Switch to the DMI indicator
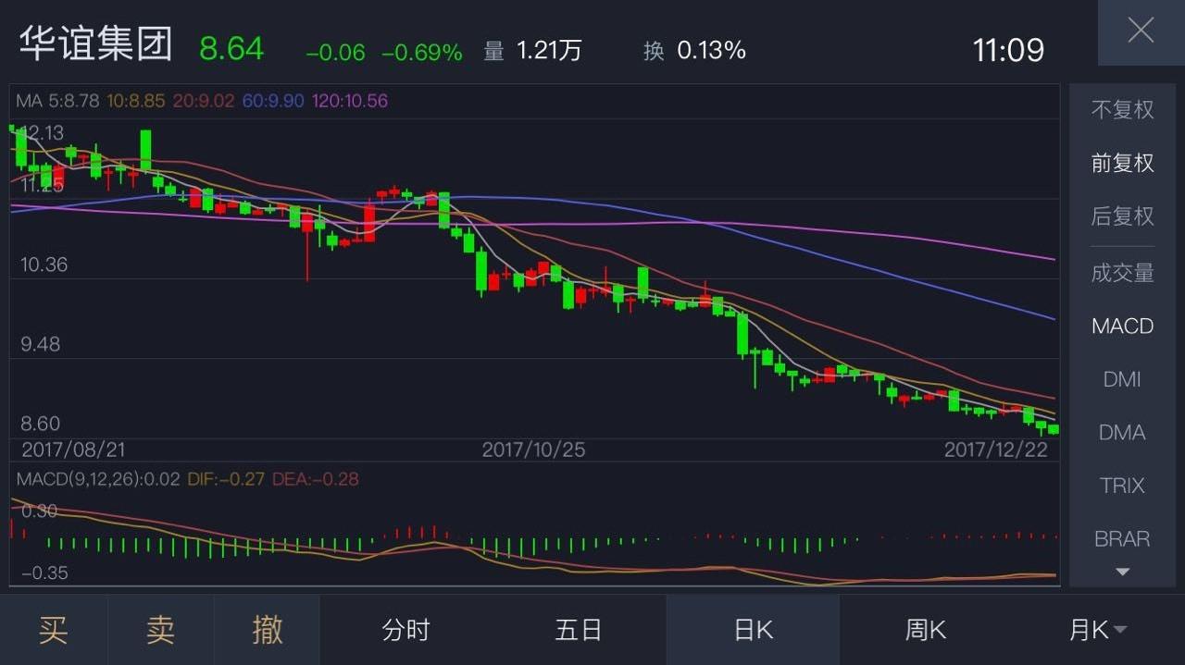This screenshot has height=665, width=1185. click(1123, 379)
